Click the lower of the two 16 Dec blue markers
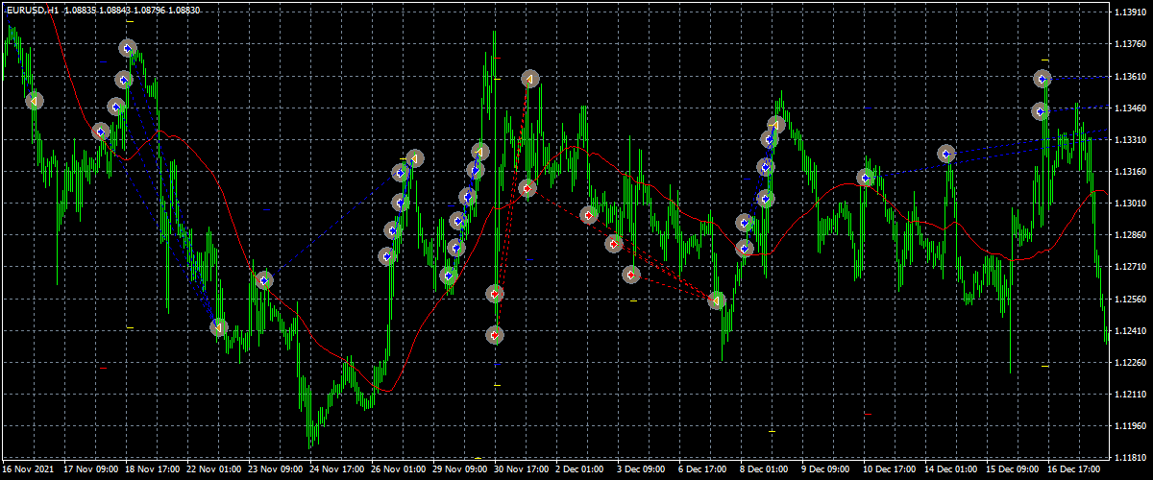This screenshot has height=480, width=1153. point(1042,111)
